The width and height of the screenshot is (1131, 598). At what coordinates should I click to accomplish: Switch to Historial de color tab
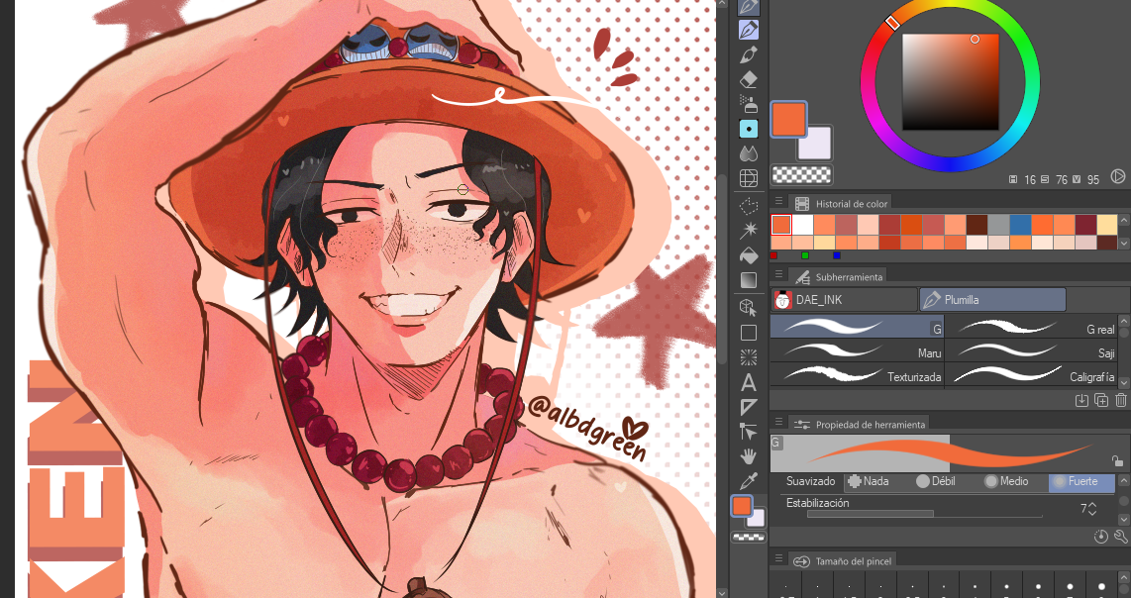click(x=841, y=203)
